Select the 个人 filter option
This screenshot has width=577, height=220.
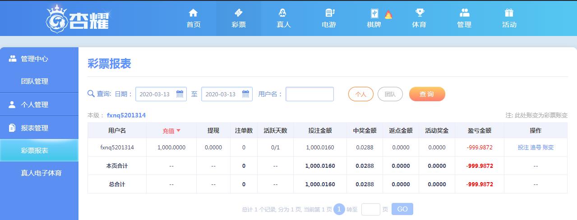[361, 94]
